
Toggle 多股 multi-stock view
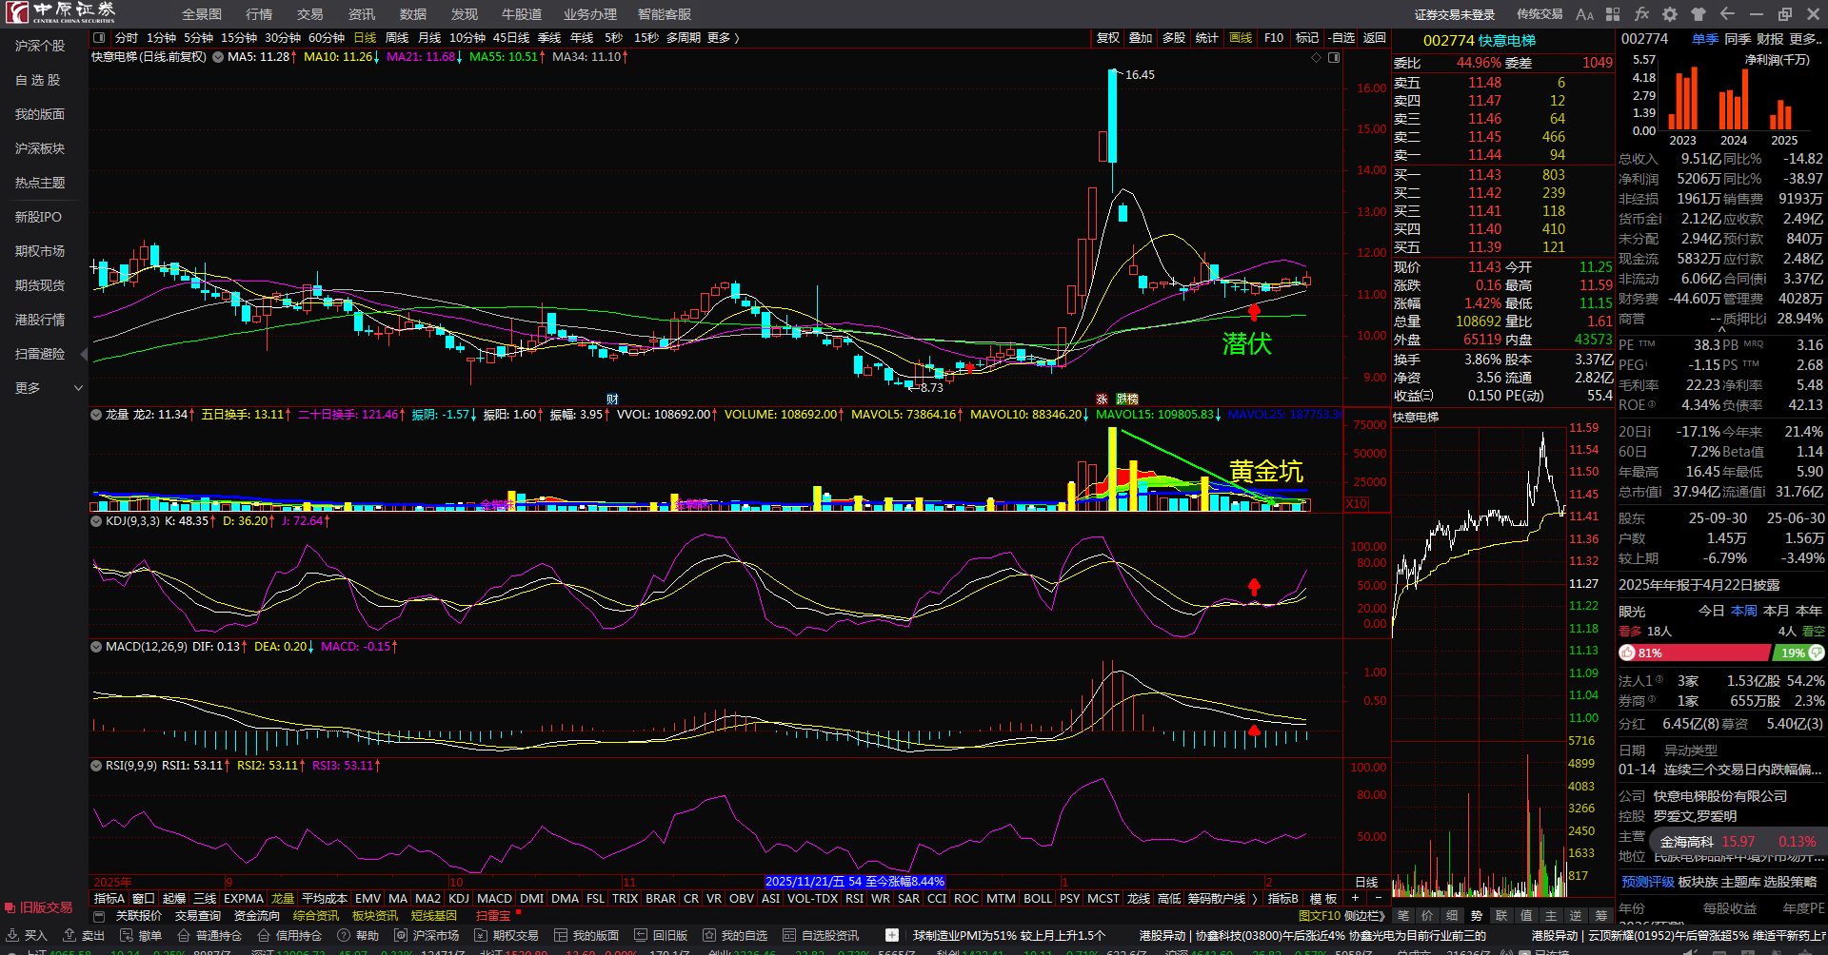pos(1174,38)
